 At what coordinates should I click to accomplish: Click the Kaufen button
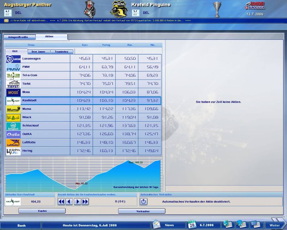pos(42,211)
